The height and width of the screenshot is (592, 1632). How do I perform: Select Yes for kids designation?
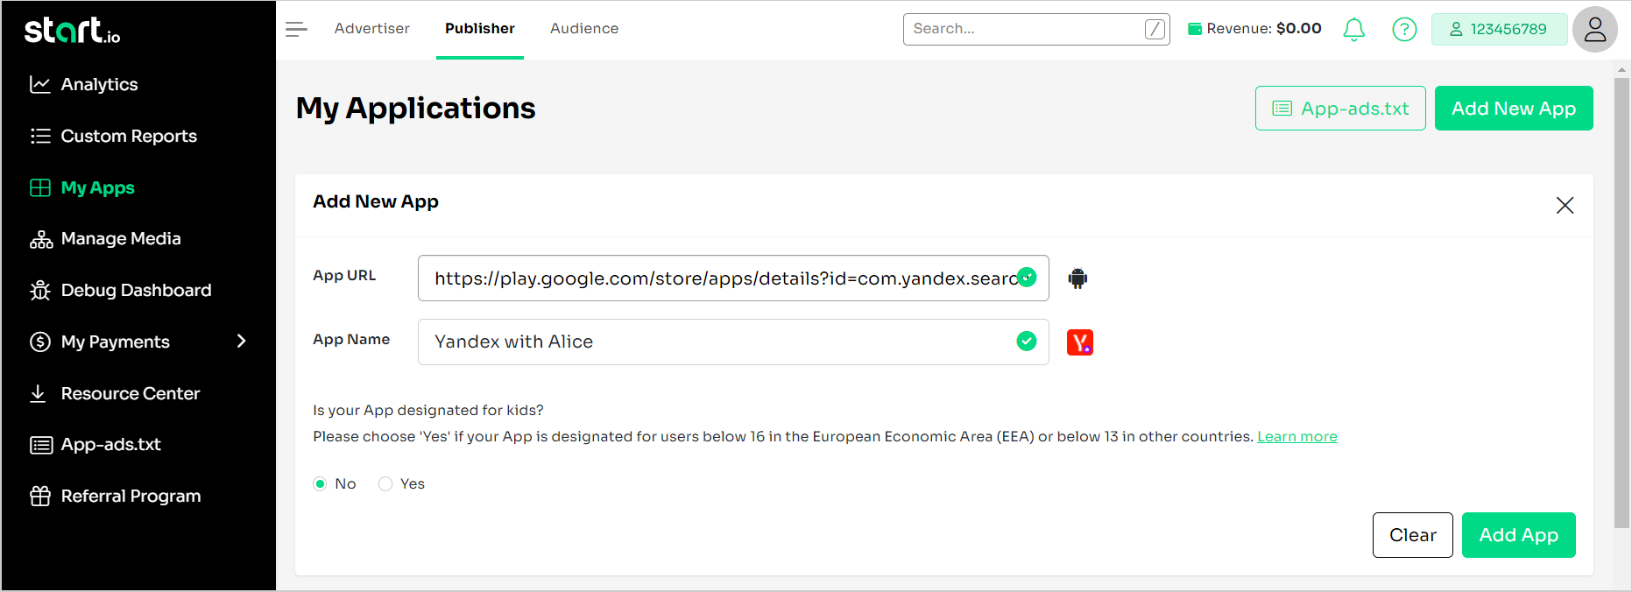click(x=385, y=484)
